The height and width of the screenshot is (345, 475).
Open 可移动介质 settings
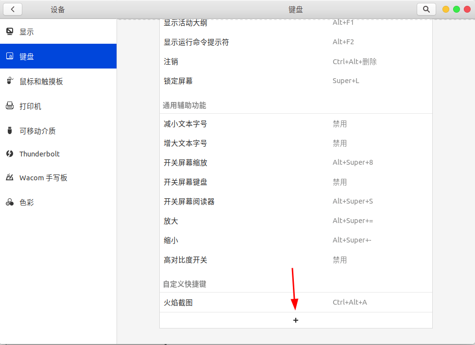58,131
